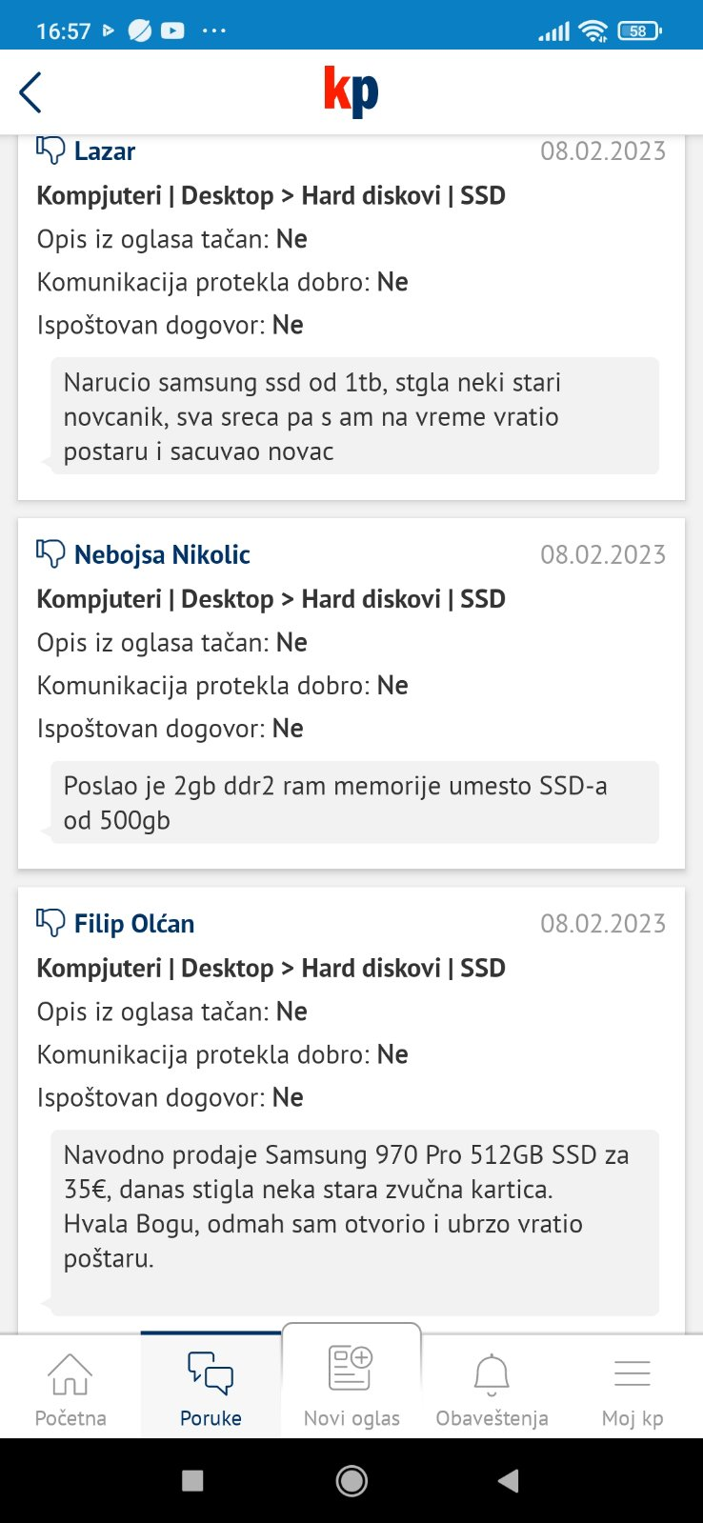
Task: Tap thumbs-down icon beside Filip Olćan
Action: coord(50,922)
